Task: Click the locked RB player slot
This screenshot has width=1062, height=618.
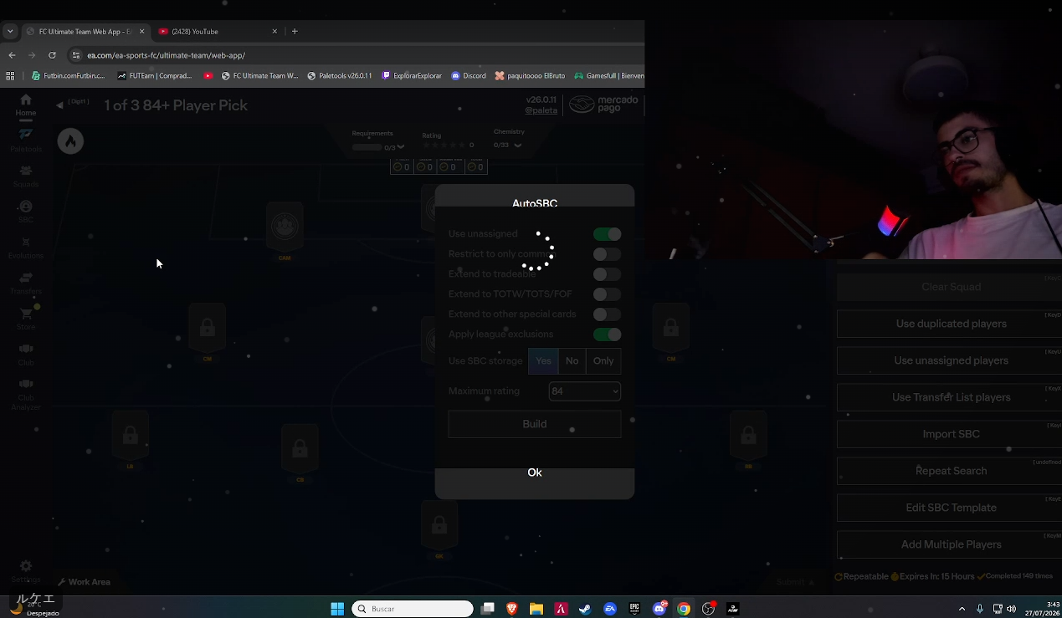Action: pos(749,435)
